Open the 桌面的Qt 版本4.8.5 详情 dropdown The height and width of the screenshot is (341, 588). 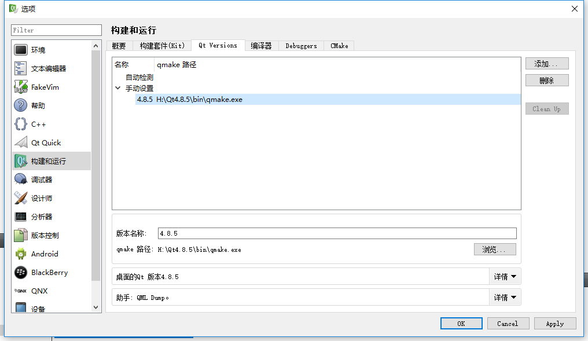[x=505, y=276]
